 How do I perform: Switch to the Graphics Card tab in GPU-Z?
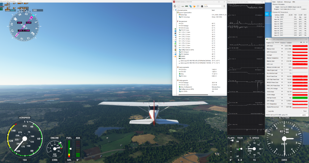270,43
